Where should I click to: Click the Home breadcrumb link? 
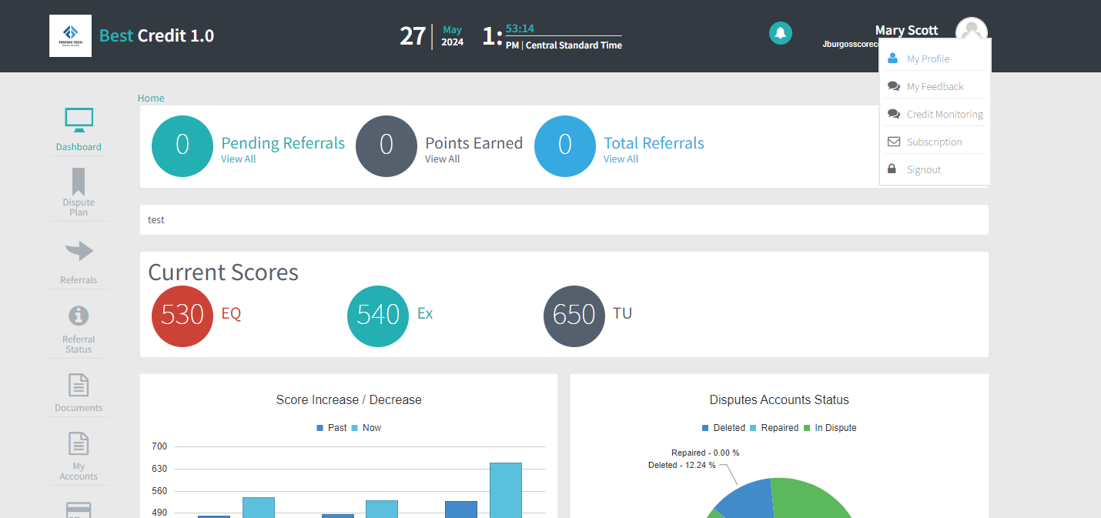click(x=151, y=98)
